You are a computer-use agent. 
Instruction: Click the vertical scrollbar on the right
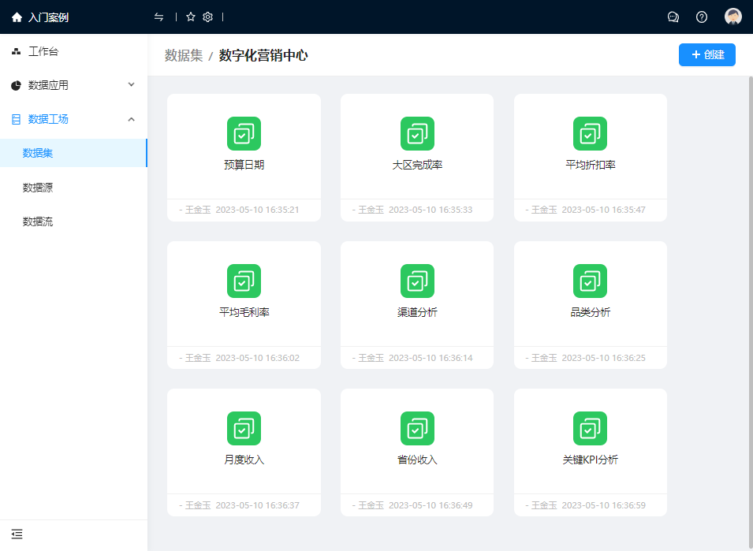coord(749,300)
